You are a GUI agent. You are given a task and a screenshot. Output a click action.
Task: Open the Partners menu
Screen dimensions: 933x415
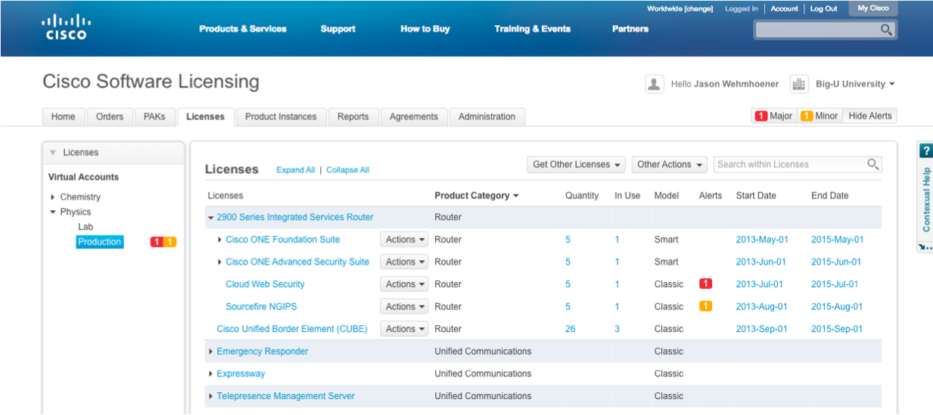coord(630,29)
